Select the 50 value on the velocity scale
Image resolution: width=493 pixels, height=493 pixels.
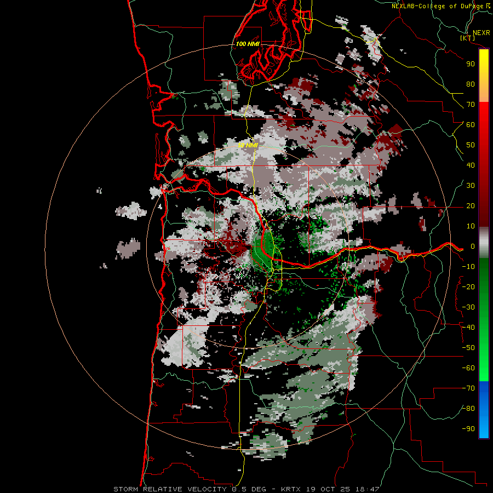[471, 145]
